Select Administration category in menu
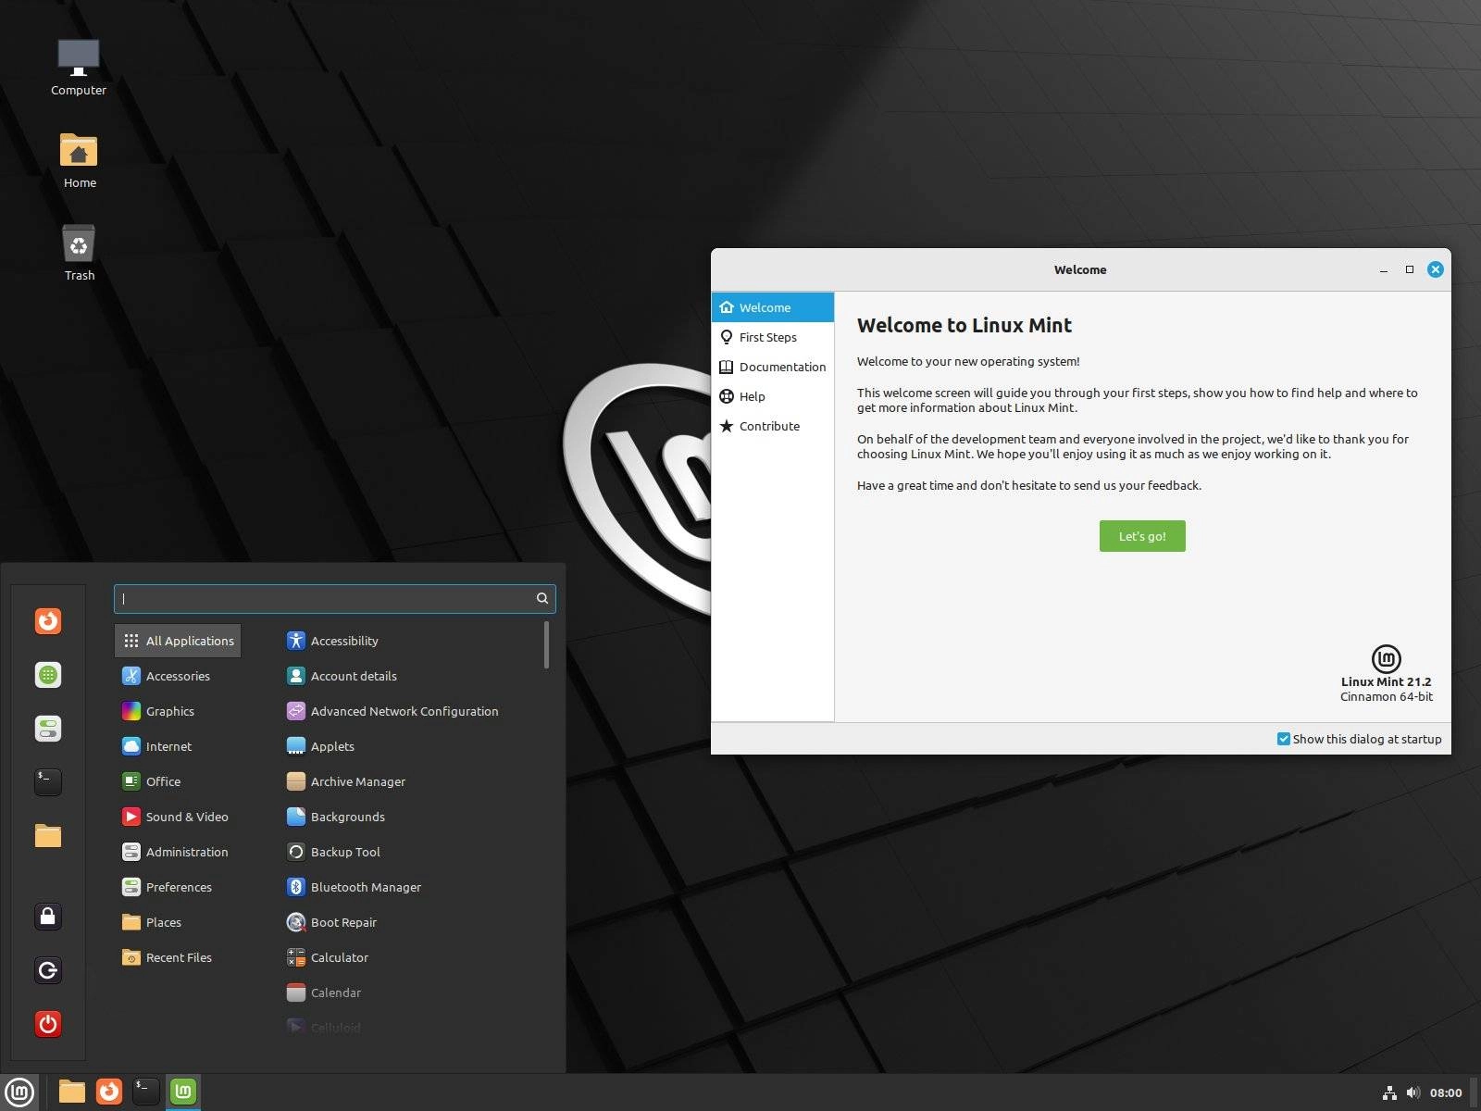This screenshot has height=1111, width=1481. (x=178, y=852)
